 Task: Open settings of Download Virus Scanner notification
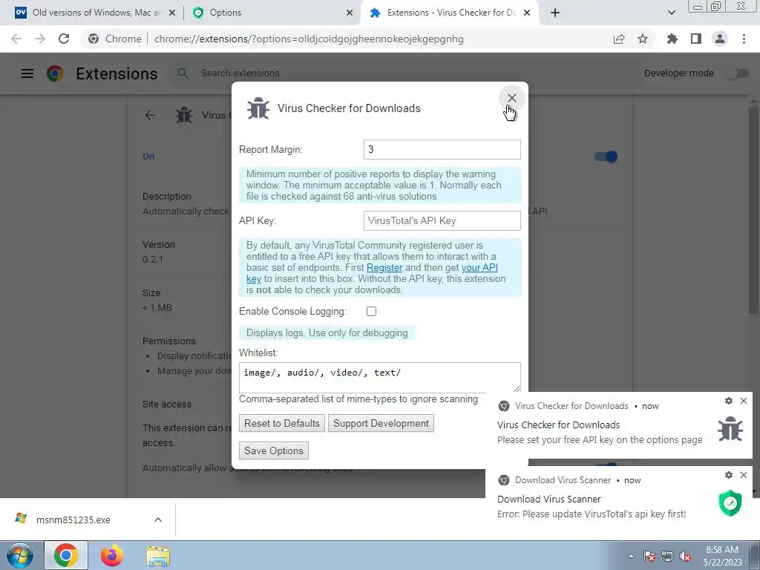[x=729, y=475]
